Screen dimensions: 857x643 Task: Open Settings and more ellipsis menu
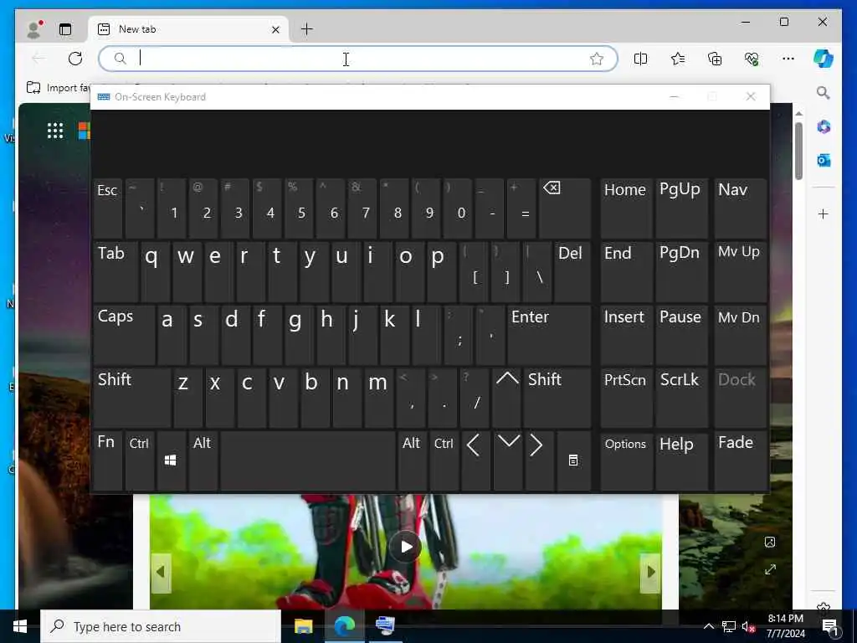pos(788,59)
